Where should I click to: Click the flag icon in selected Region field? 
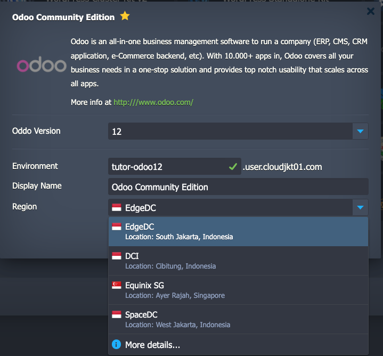tap(117, 207)
